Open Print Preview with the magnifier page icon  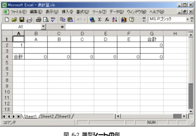point(46,19)
